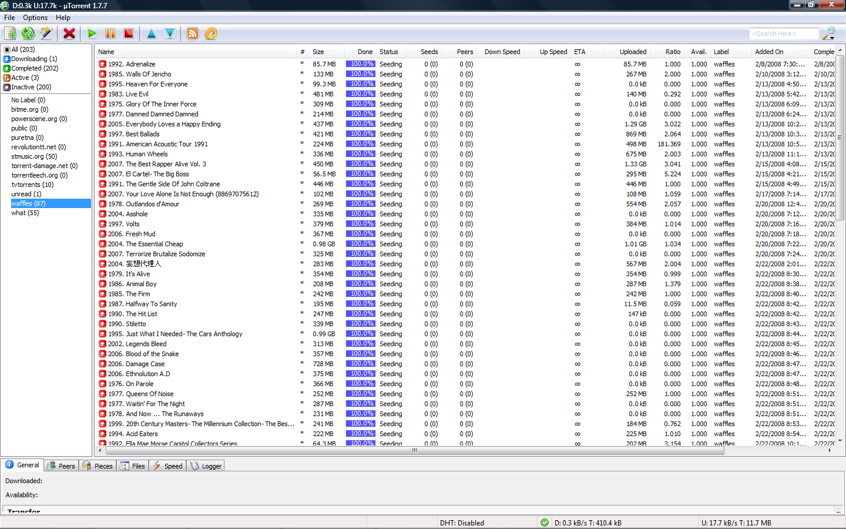Sort by the Size column header
The width and height of the screenshot is (846, 529).
(x=326, y=52)
